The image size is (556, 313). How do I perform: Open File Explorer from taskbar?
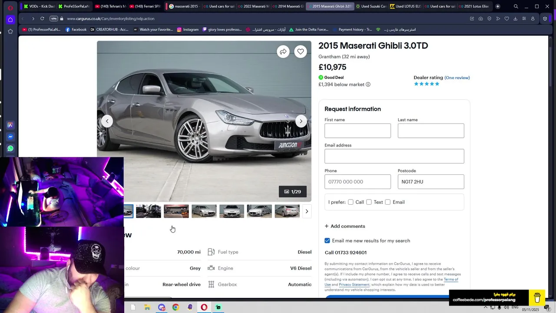[147, 307]
